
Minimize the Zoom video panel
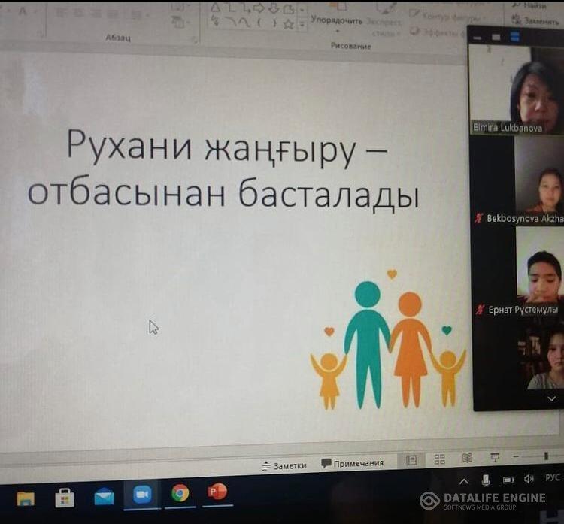pos(478,38)
